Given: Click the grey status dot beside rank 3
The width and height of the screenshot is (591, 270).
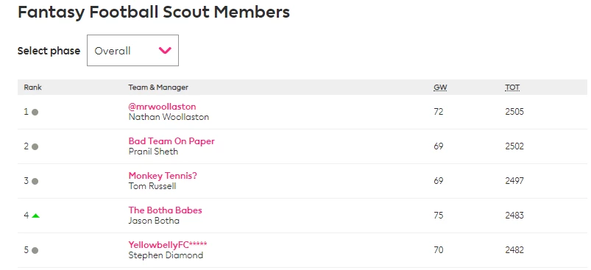Looking at the screenshot, I should (35, 182).
